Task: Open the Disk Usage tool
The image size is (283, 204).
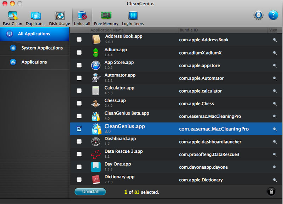Action: (59, 18)
